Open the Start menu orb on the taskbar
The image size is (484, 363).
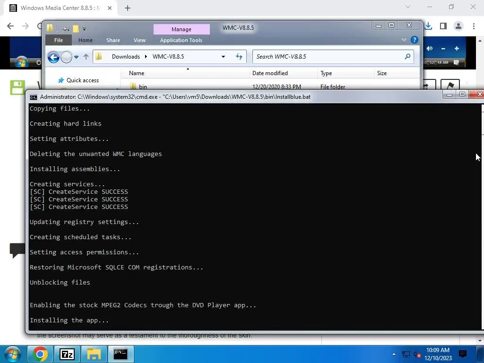(13, 354)
